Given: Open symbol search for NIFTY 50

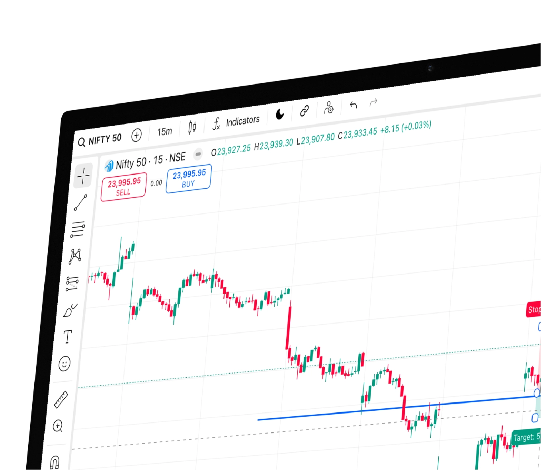Looking at the screenshot, I should pos(100,140).
